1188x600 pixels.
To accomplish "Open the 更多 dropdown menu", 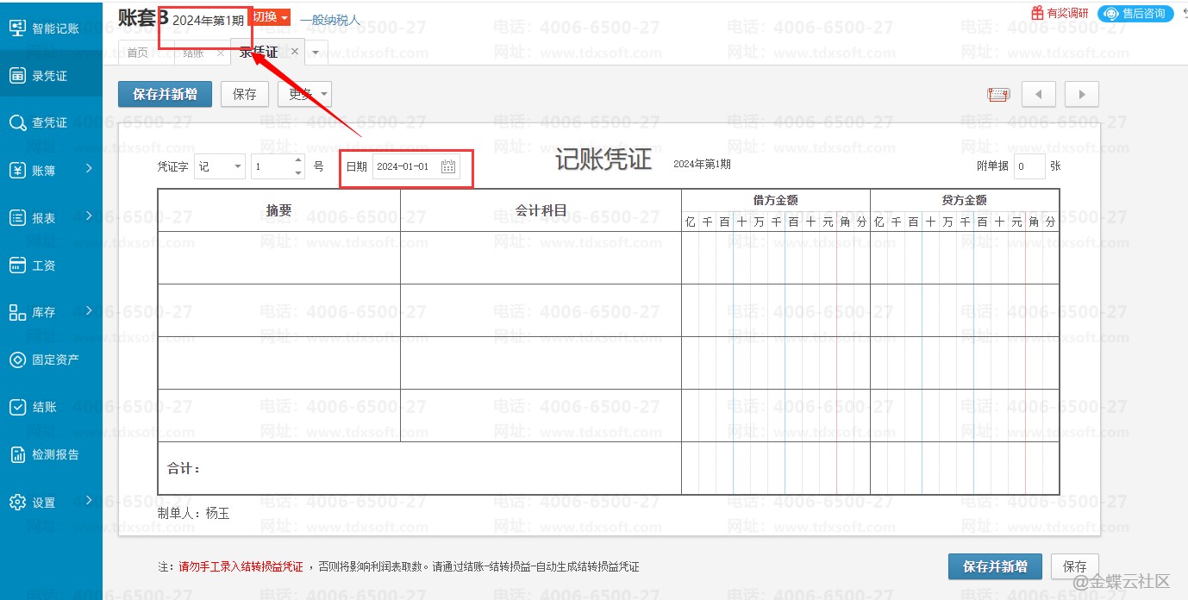I will coord(304,94).
